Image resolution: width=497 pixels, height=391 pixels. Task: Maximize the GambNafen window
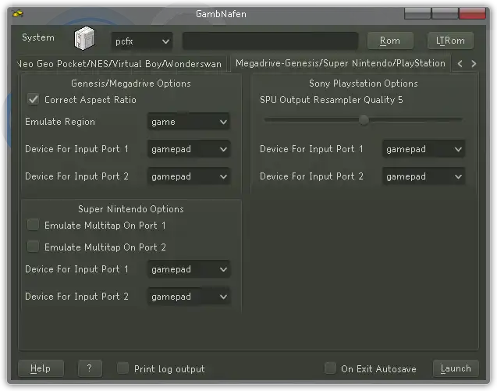(445, 13)
